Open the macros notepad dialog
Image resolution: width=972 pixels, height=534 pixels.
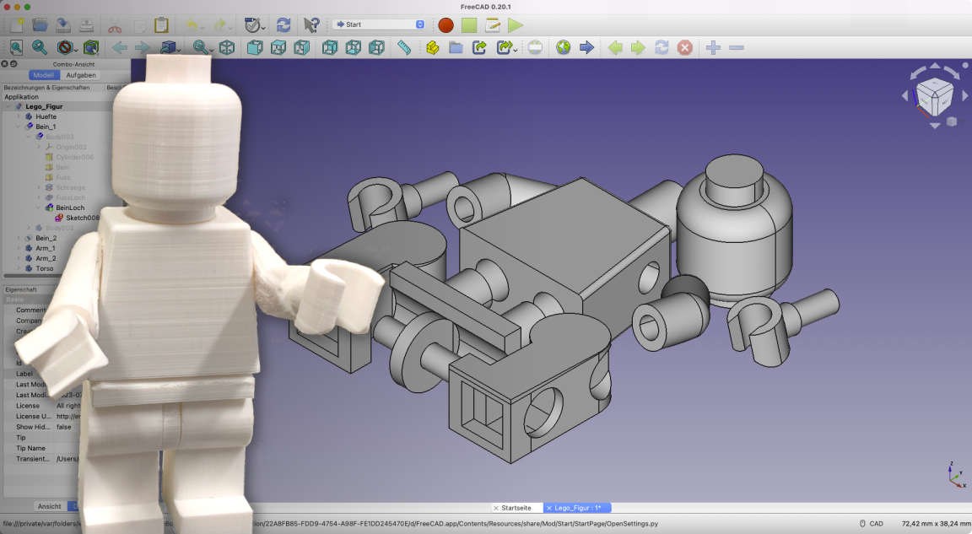coord(493,24)
